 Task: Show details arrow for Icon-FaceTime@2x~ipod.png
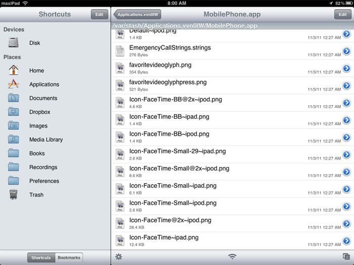(346, 223)
